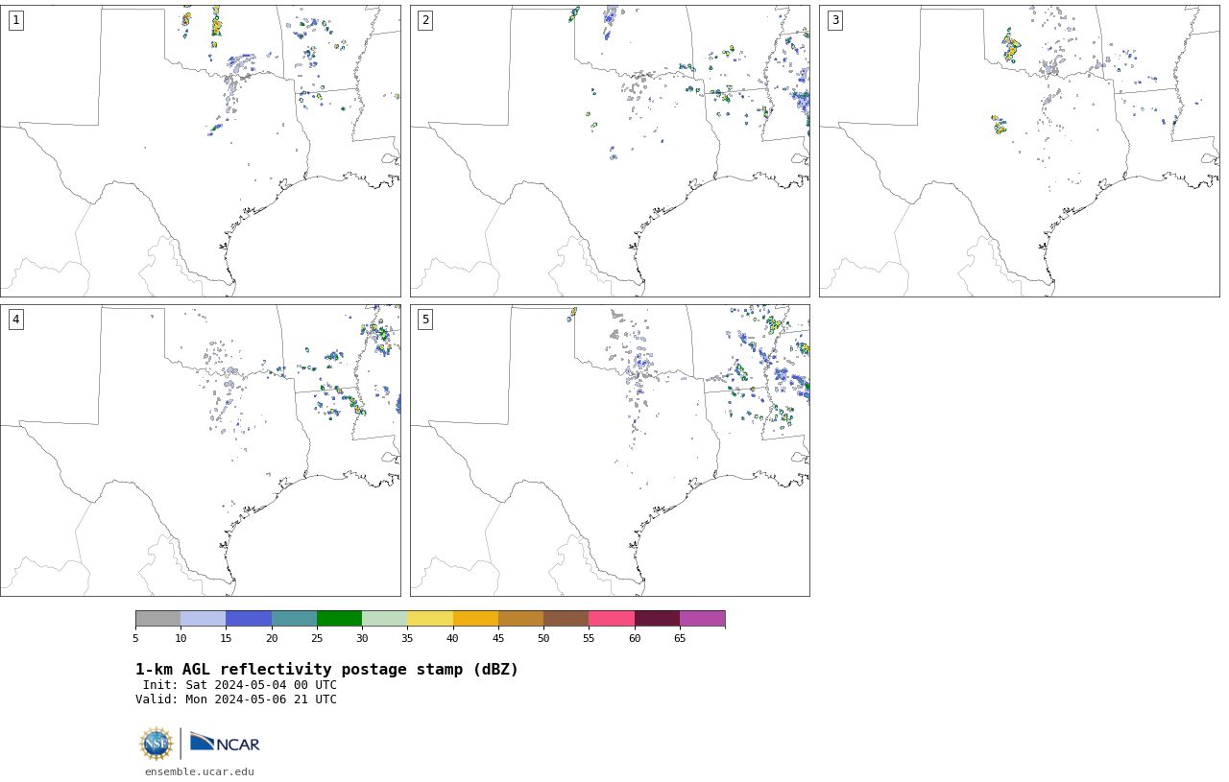Screen dimensions: 1229x782
Task: Click the dark brown 50-55 dBZ swatch
Action: (566, 619)
